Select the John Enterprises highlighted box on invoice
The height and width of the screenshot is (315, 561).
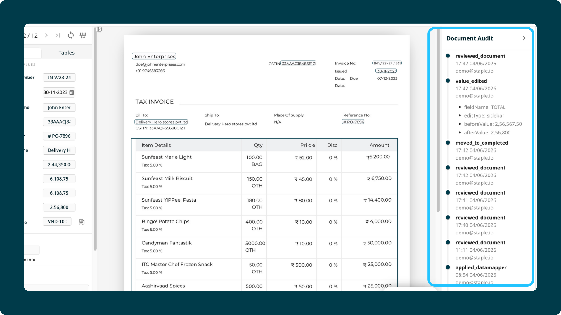point(154,56)
